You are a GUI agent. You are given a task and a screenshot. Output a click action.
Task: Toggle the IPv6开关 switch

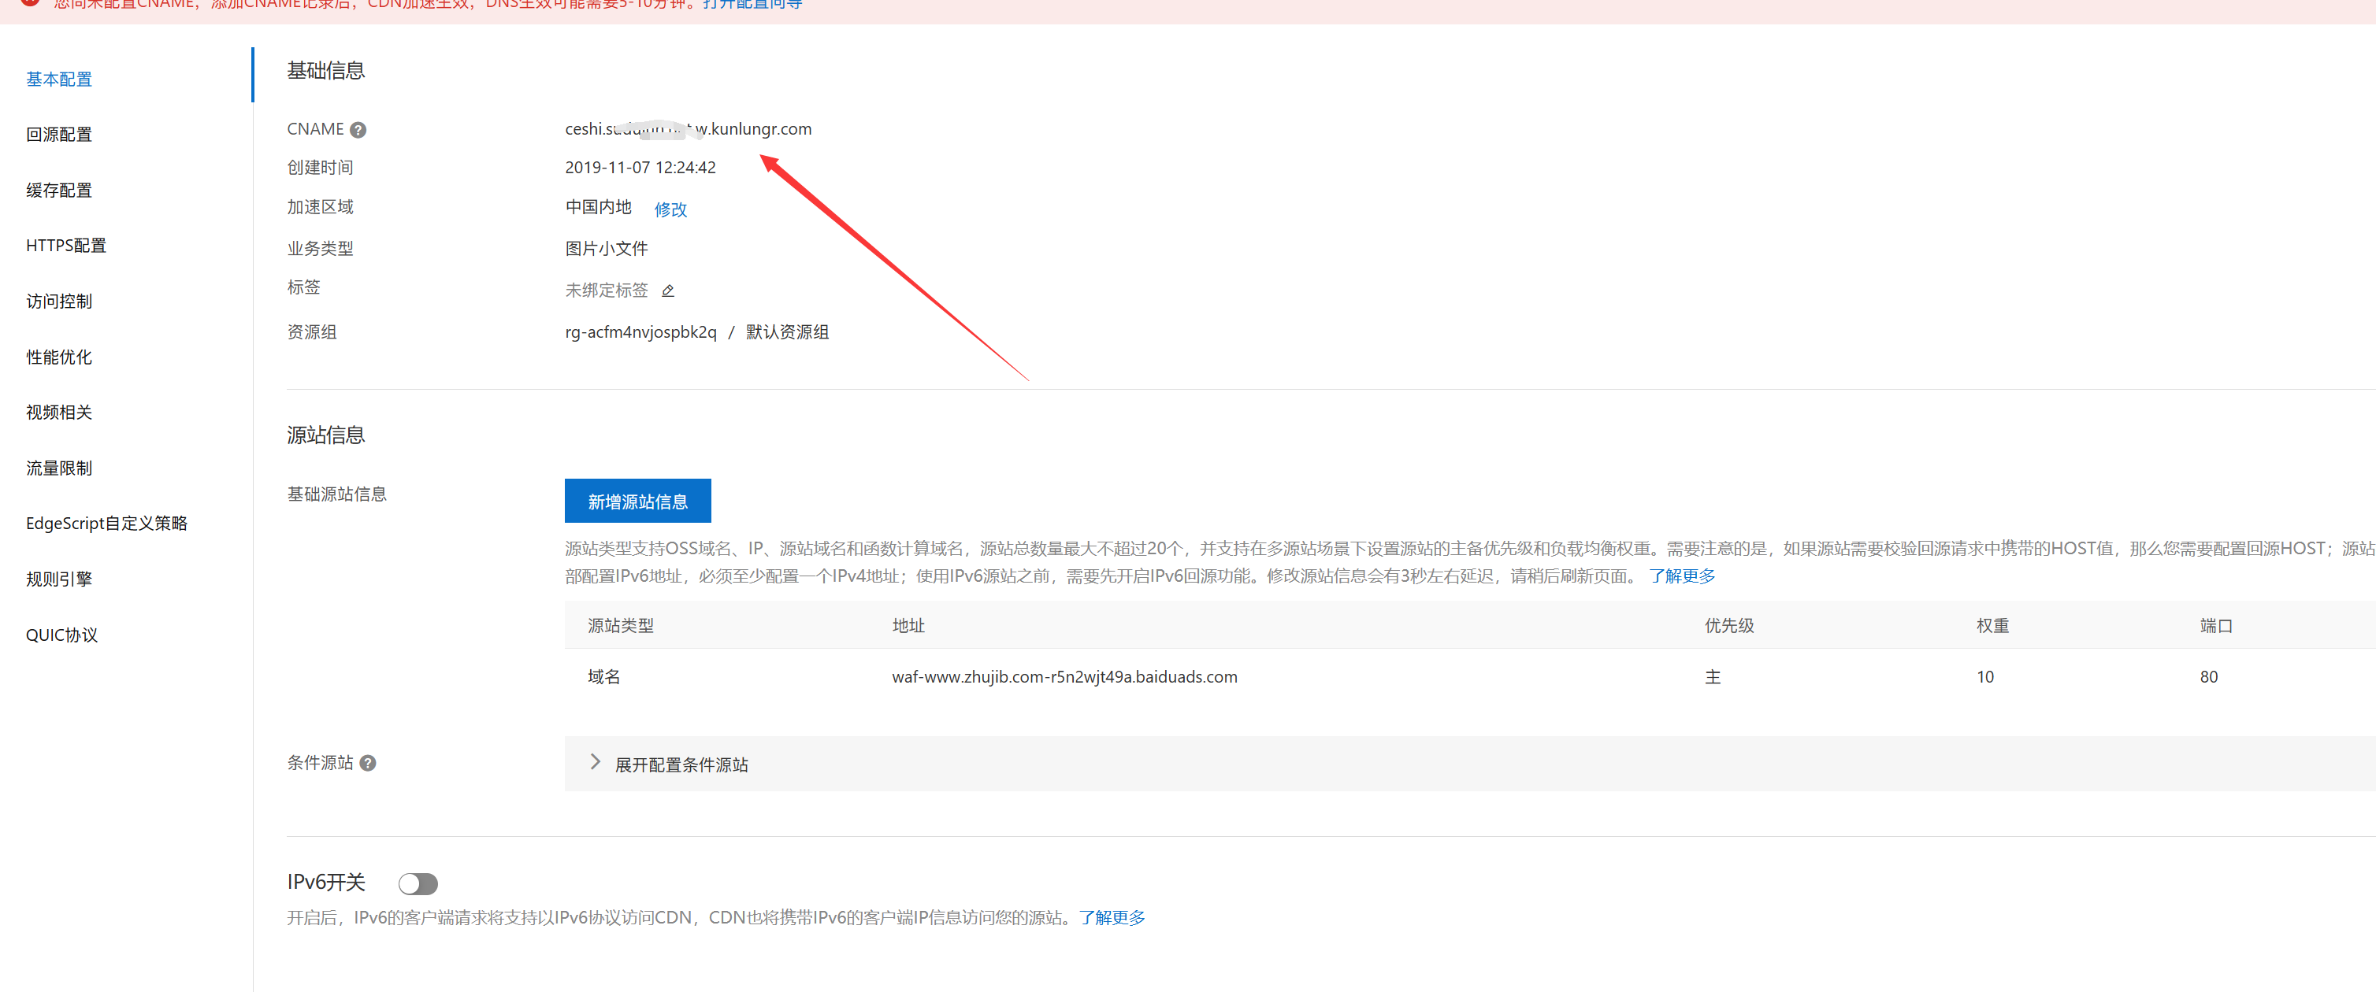click(x=418, y=883)
